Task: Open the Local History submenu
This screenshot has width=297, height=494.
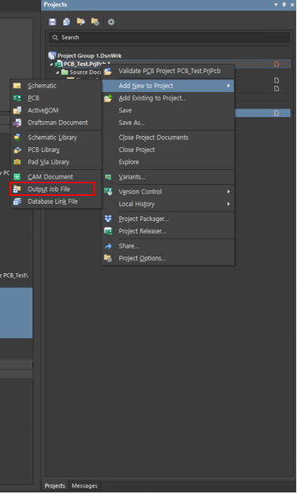Action: click(137, 204)
